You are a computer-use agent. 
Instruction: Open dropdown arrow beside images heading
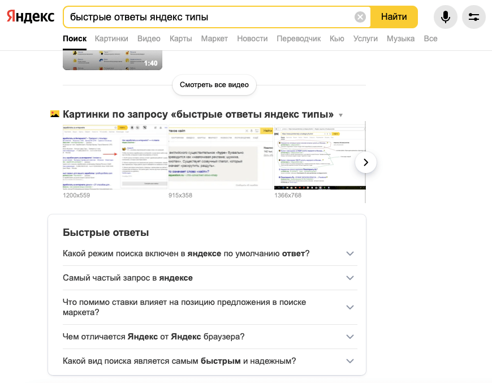[x=341, y=115]
